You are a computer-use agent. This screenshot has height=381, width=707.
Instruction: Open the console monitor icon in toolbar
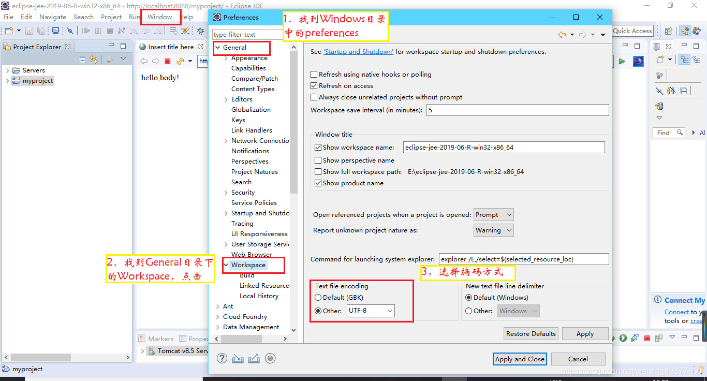56,31
